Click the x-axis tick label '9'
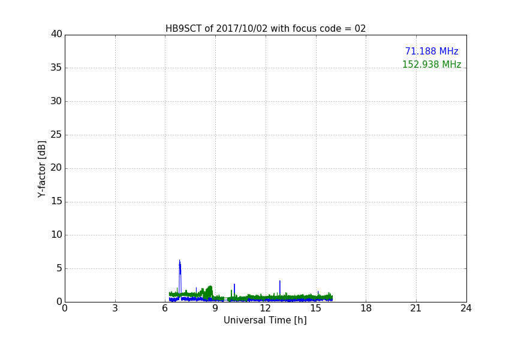The image size is (518, 345). point(215,308)
